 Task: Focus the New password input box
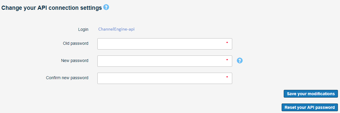click(165, 61)
